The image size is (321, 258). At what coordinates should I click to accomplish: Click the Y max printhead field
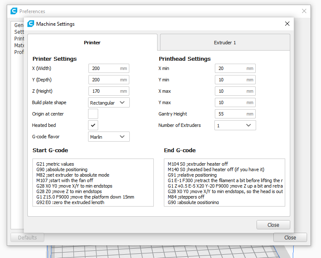pos(230,102)
